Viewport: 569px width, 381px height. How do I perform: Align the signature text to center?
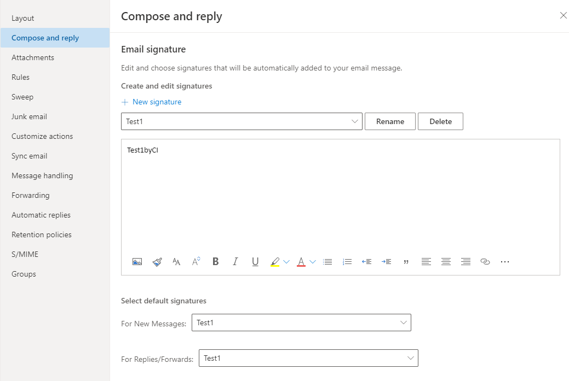tap(445, 261)
